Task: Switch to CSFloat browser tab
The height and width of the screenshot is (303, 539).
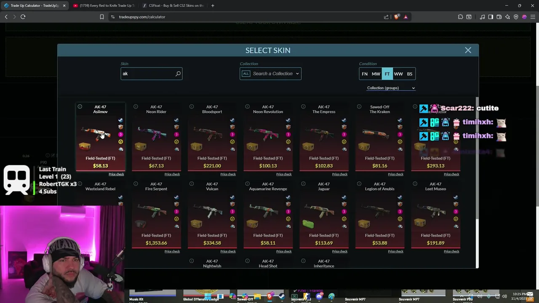Action: click(173, 5)
